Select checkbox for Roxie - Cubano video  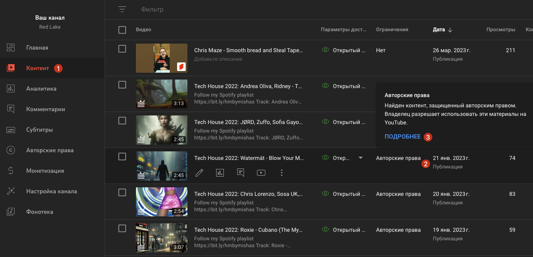pyautogui.click(x=122, y=228)
